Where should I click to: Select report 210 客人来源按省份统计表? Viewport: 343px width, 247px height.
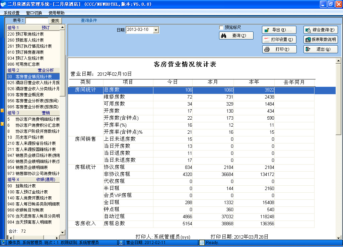[33, 143]
